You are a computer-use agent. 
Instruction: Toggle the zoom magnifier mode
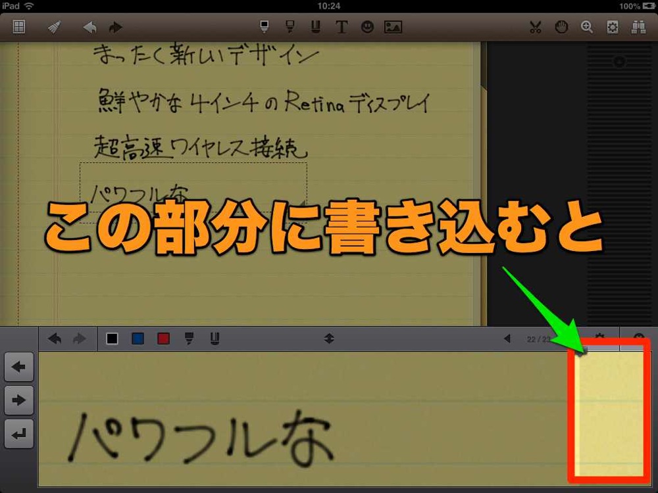[x=587, y=27]
